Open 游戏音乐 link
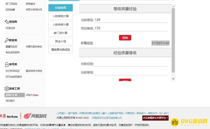This screenshot has height=129, width=210. point(10,101)
